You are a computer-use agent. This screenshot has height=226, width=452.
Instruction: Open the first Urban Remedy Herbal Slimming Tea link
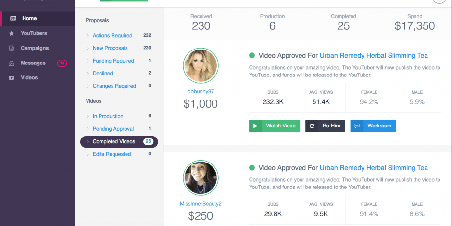coord(374,56)
